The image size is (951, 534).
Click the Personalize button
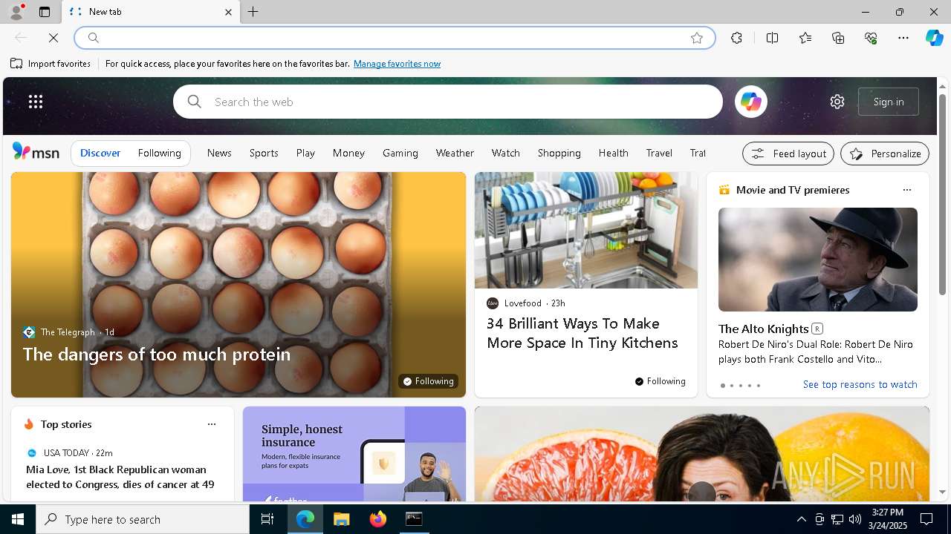(x=885, y=154)
